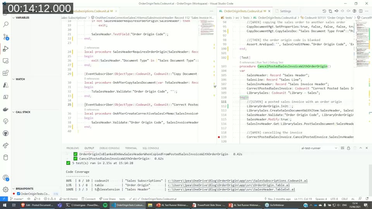
Task: Open the Run and Debug view
Action: [x=6, y=49]
